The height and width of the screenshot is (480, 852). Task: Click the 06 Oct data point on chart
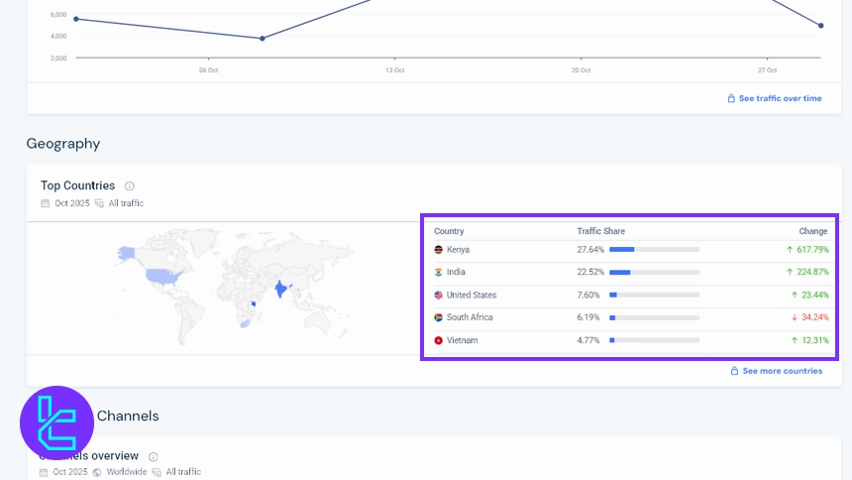(x=262, y=39)
